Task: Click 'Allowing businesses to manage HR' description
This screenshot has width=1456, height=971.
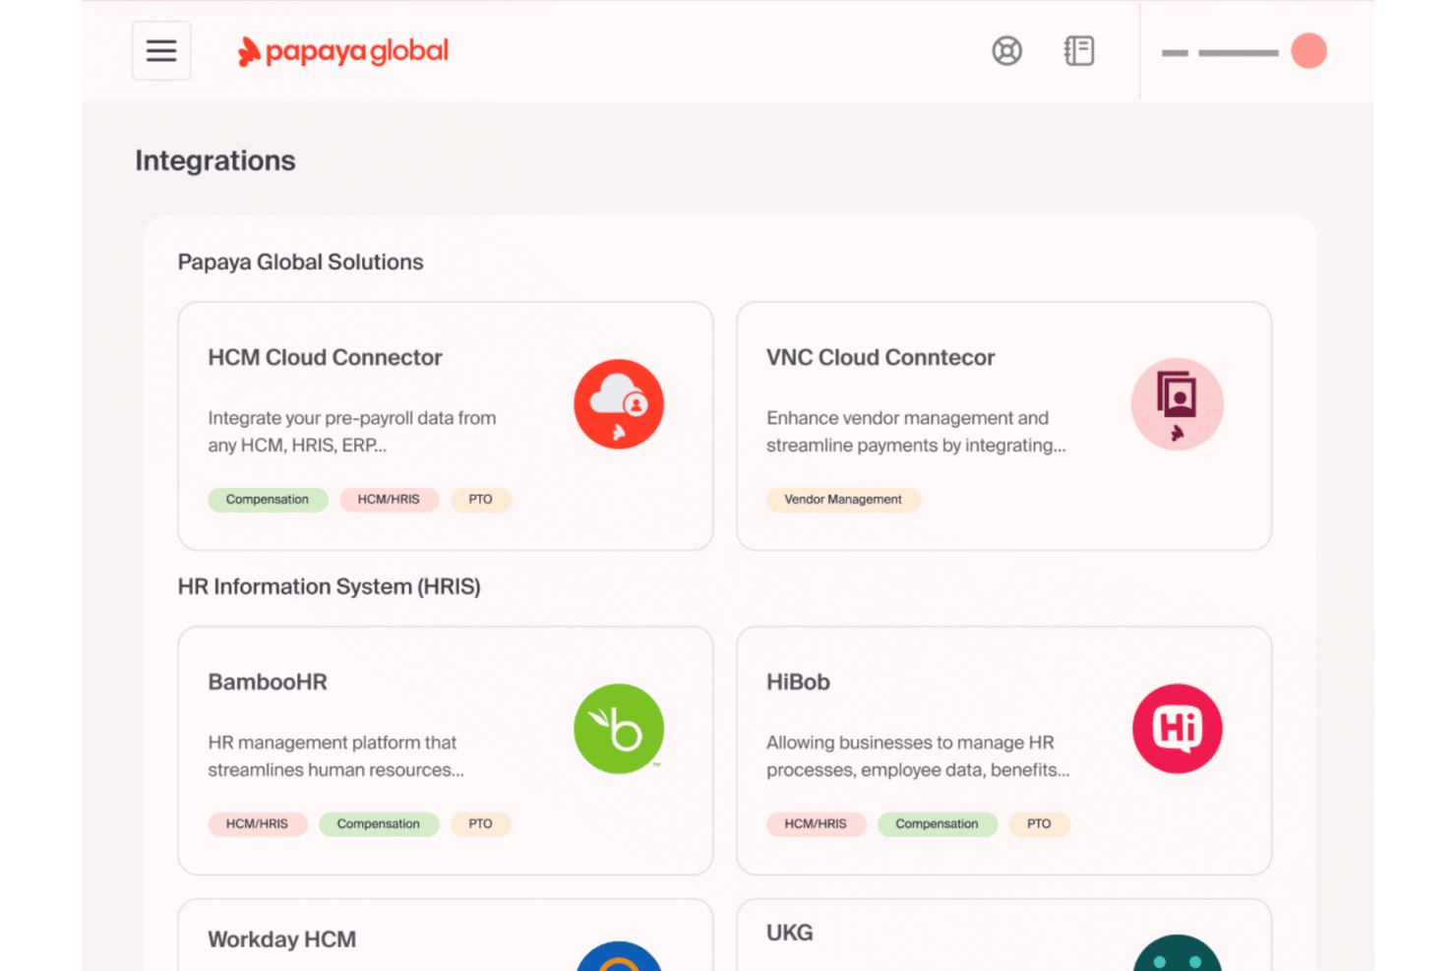Action: (910, 743)
